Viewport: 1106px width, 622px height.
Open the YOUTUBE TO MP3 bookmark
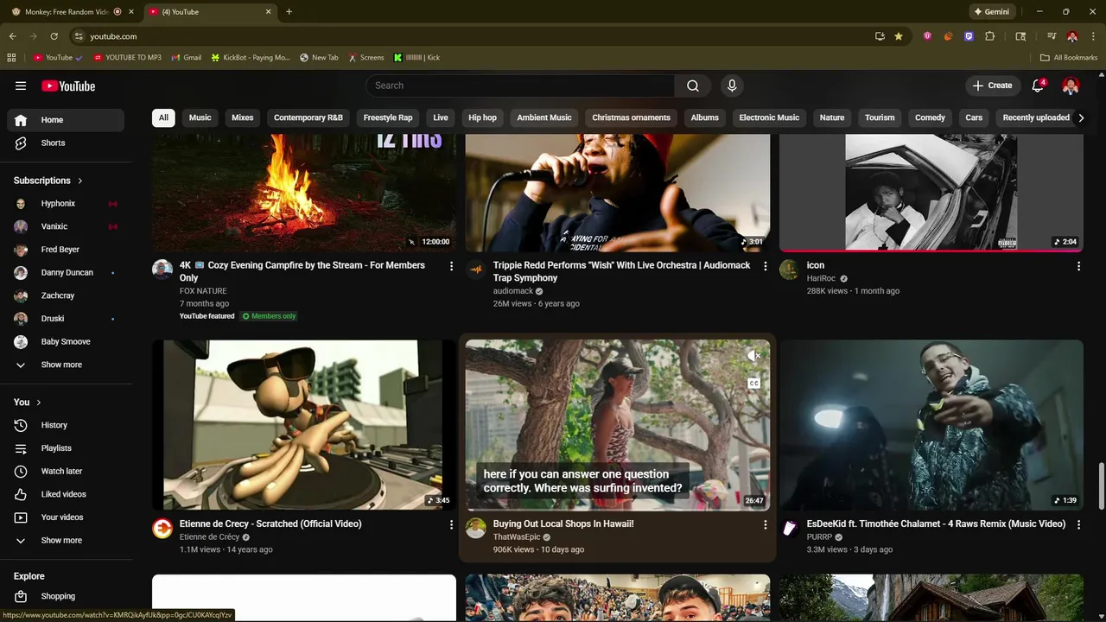[x=127, y=58]
